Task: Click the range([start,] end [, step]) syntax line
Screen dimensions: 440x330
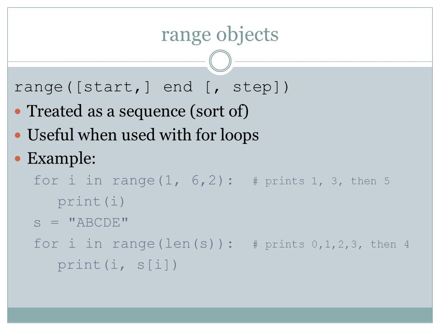Action: click(x=152, y=87)
